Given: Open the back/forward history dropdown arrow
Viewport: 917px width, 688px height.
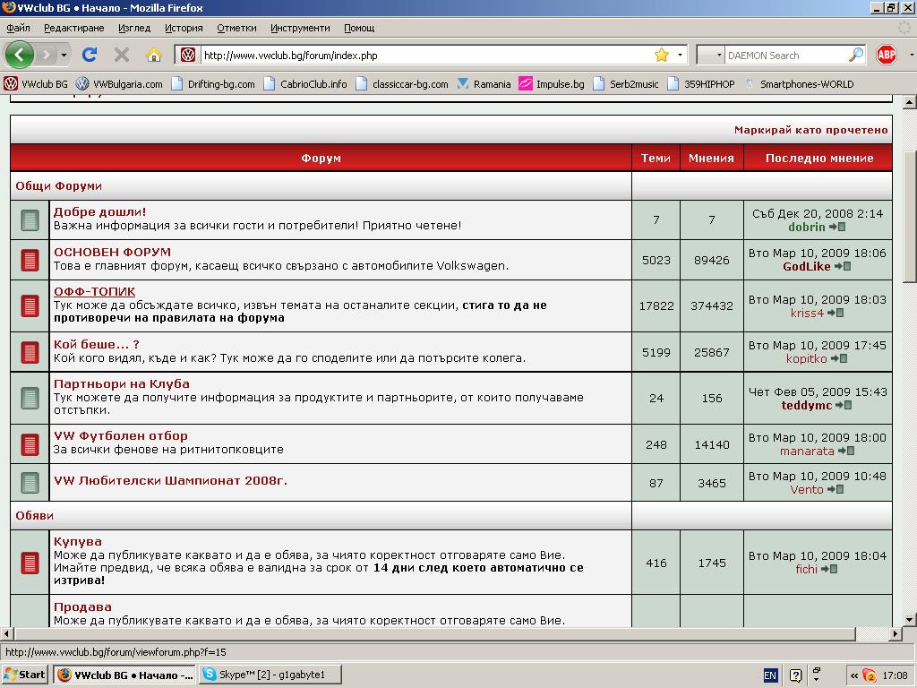Looking at the screenshot, I should (x=64, y=55).
